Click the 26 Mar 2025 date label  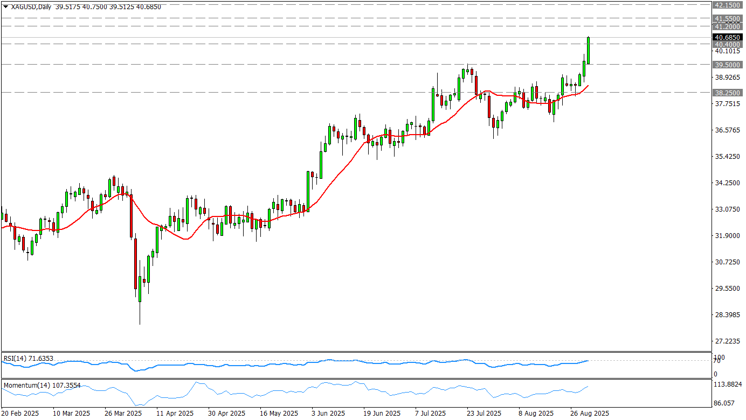[x=123, y=414]
